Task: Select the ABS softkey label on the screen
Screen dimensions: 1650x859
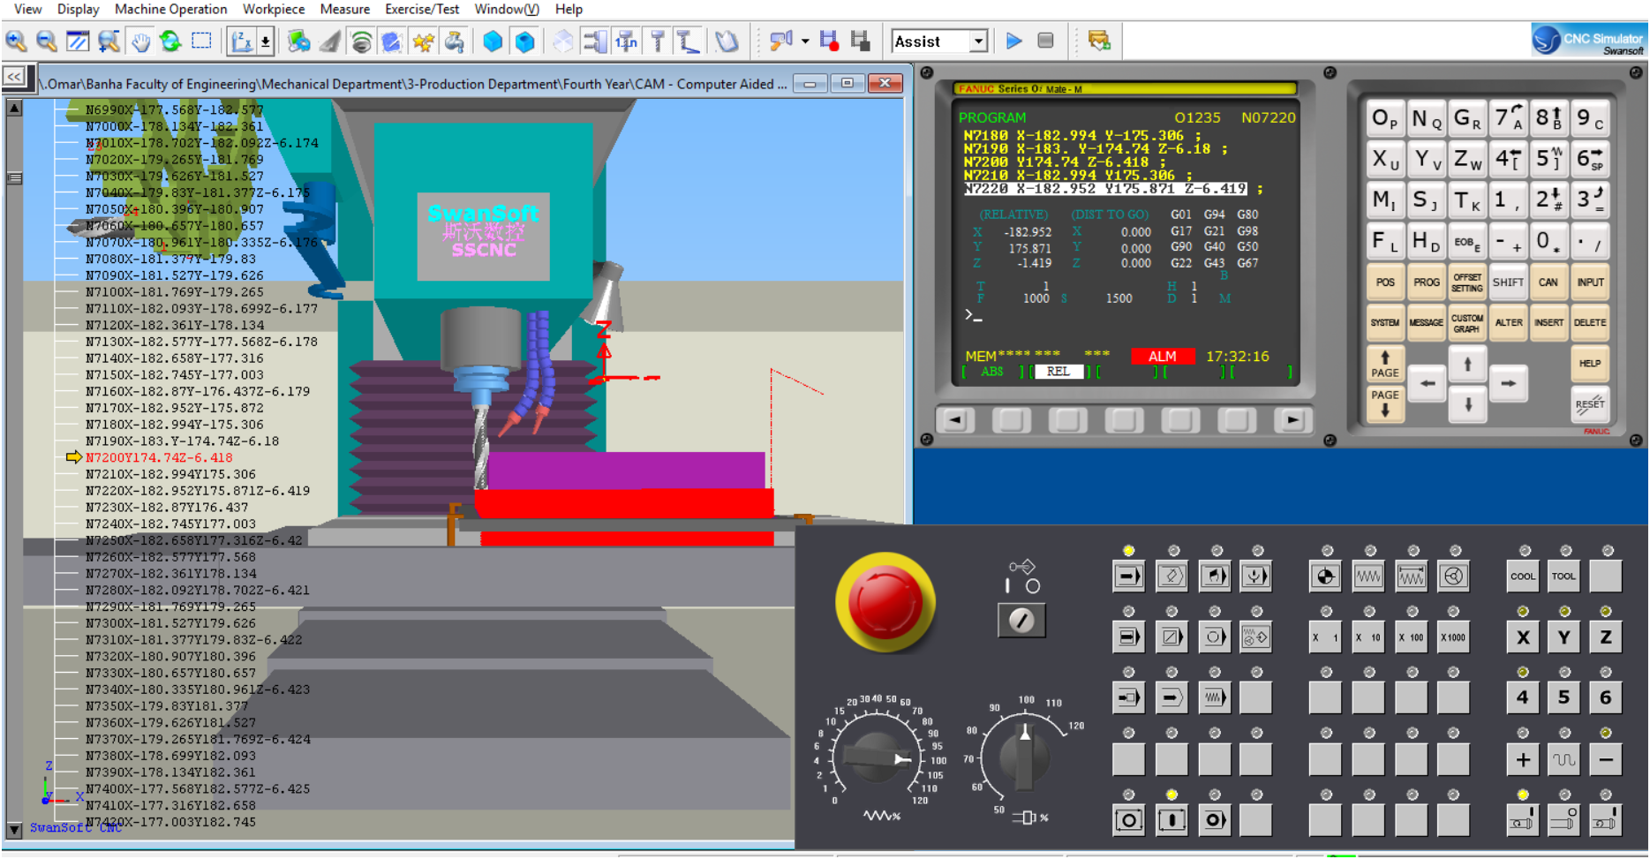Action: [992, 372]
